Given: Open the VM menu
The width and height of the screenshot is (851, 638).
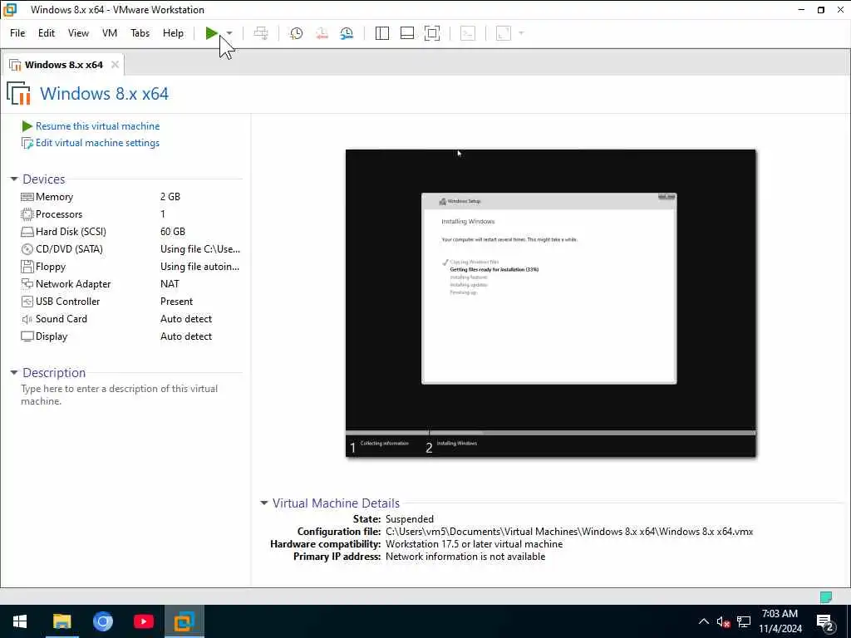Looking at the screenshot, I should tap(110, 33).
